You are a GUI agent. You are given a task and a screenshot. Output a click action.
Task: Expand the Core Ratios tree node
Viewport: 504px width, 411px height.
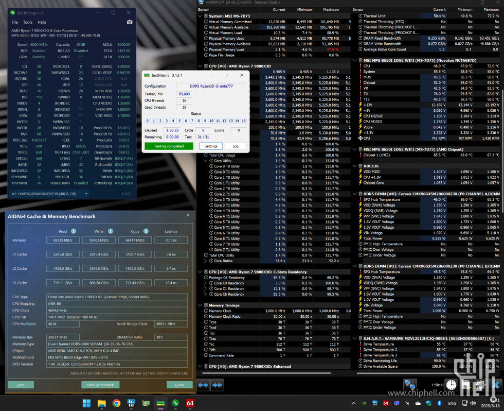(x=206, y=261)
